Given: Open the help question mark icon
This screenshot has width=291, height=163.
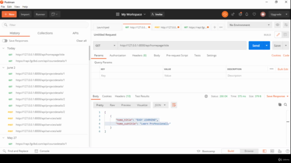Looking at the screenshot, I should [287, 151].
